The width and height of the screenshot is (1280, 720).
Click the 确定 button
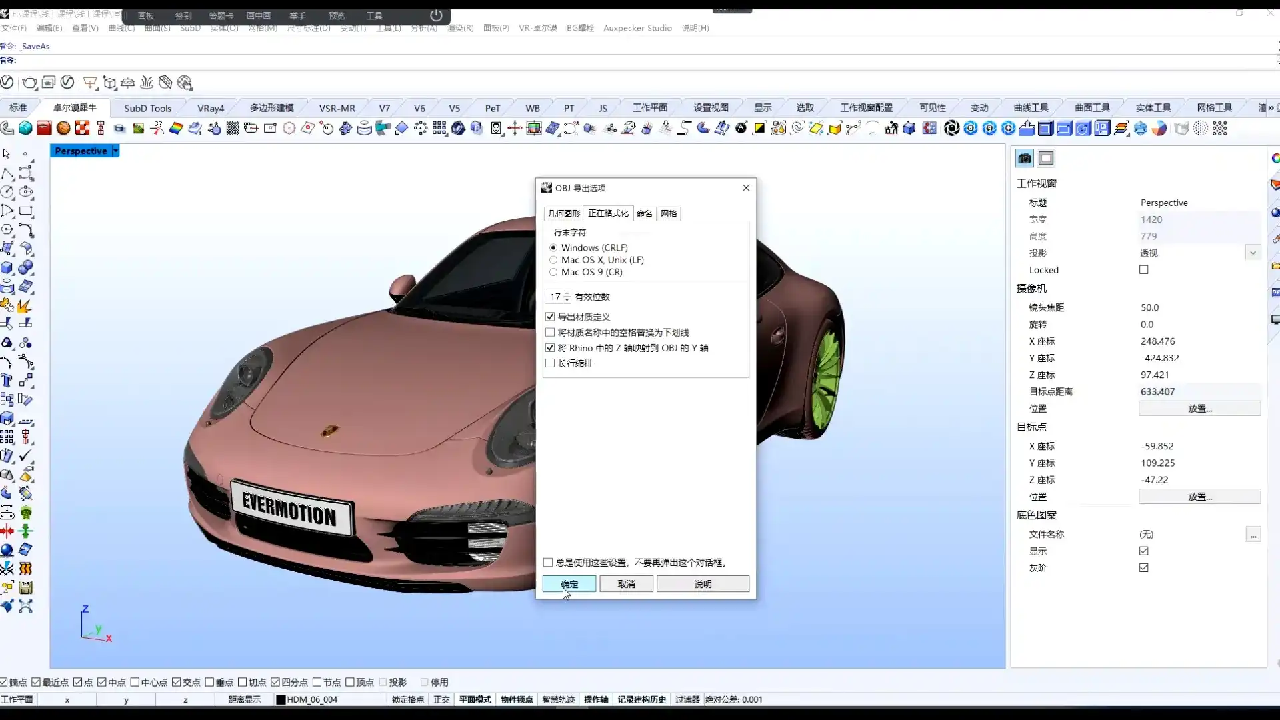pos(569,584)
